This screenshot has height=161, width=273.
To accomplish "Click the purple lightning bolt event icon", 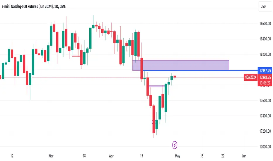I will pos(175,145).
